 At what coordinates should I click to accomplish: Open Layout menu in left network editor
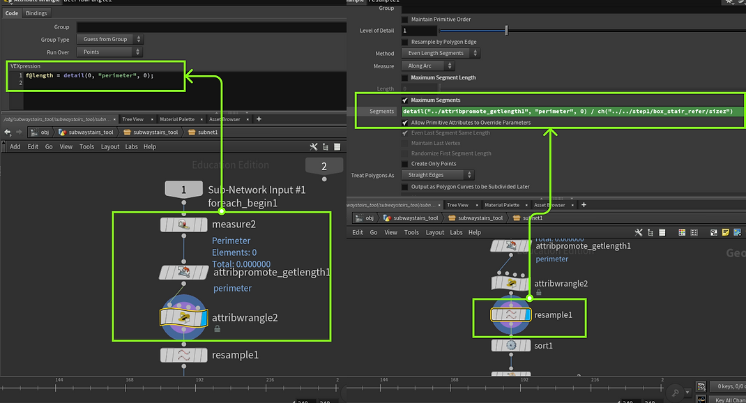pos(110,146)
